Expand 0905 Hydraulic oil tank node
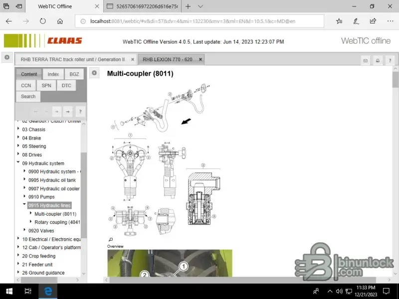Image resolution: width=399 pixels, height=299 pixels. [24, 179]
